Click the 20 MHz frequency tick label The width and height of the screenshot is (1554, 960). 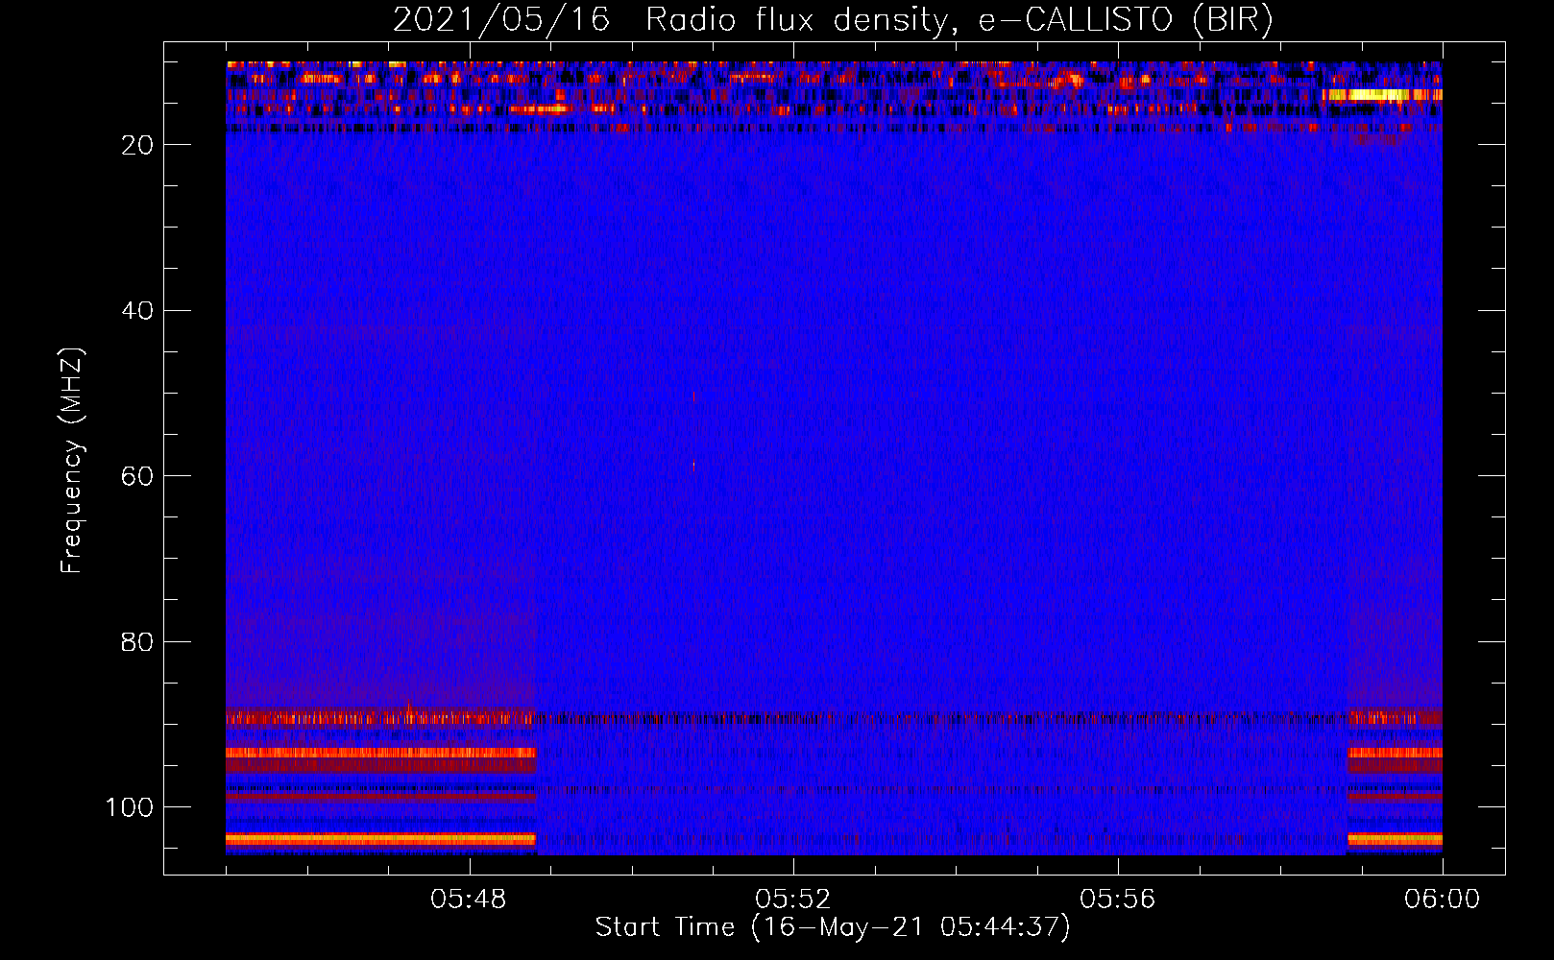tap(138, 145)
